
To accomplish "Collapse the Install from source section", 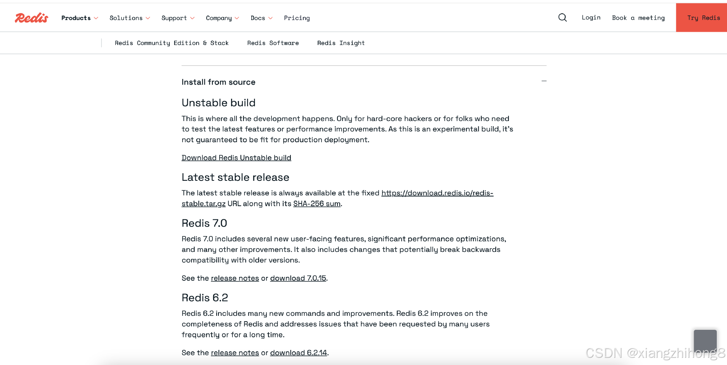I will [x=544, y=81].
